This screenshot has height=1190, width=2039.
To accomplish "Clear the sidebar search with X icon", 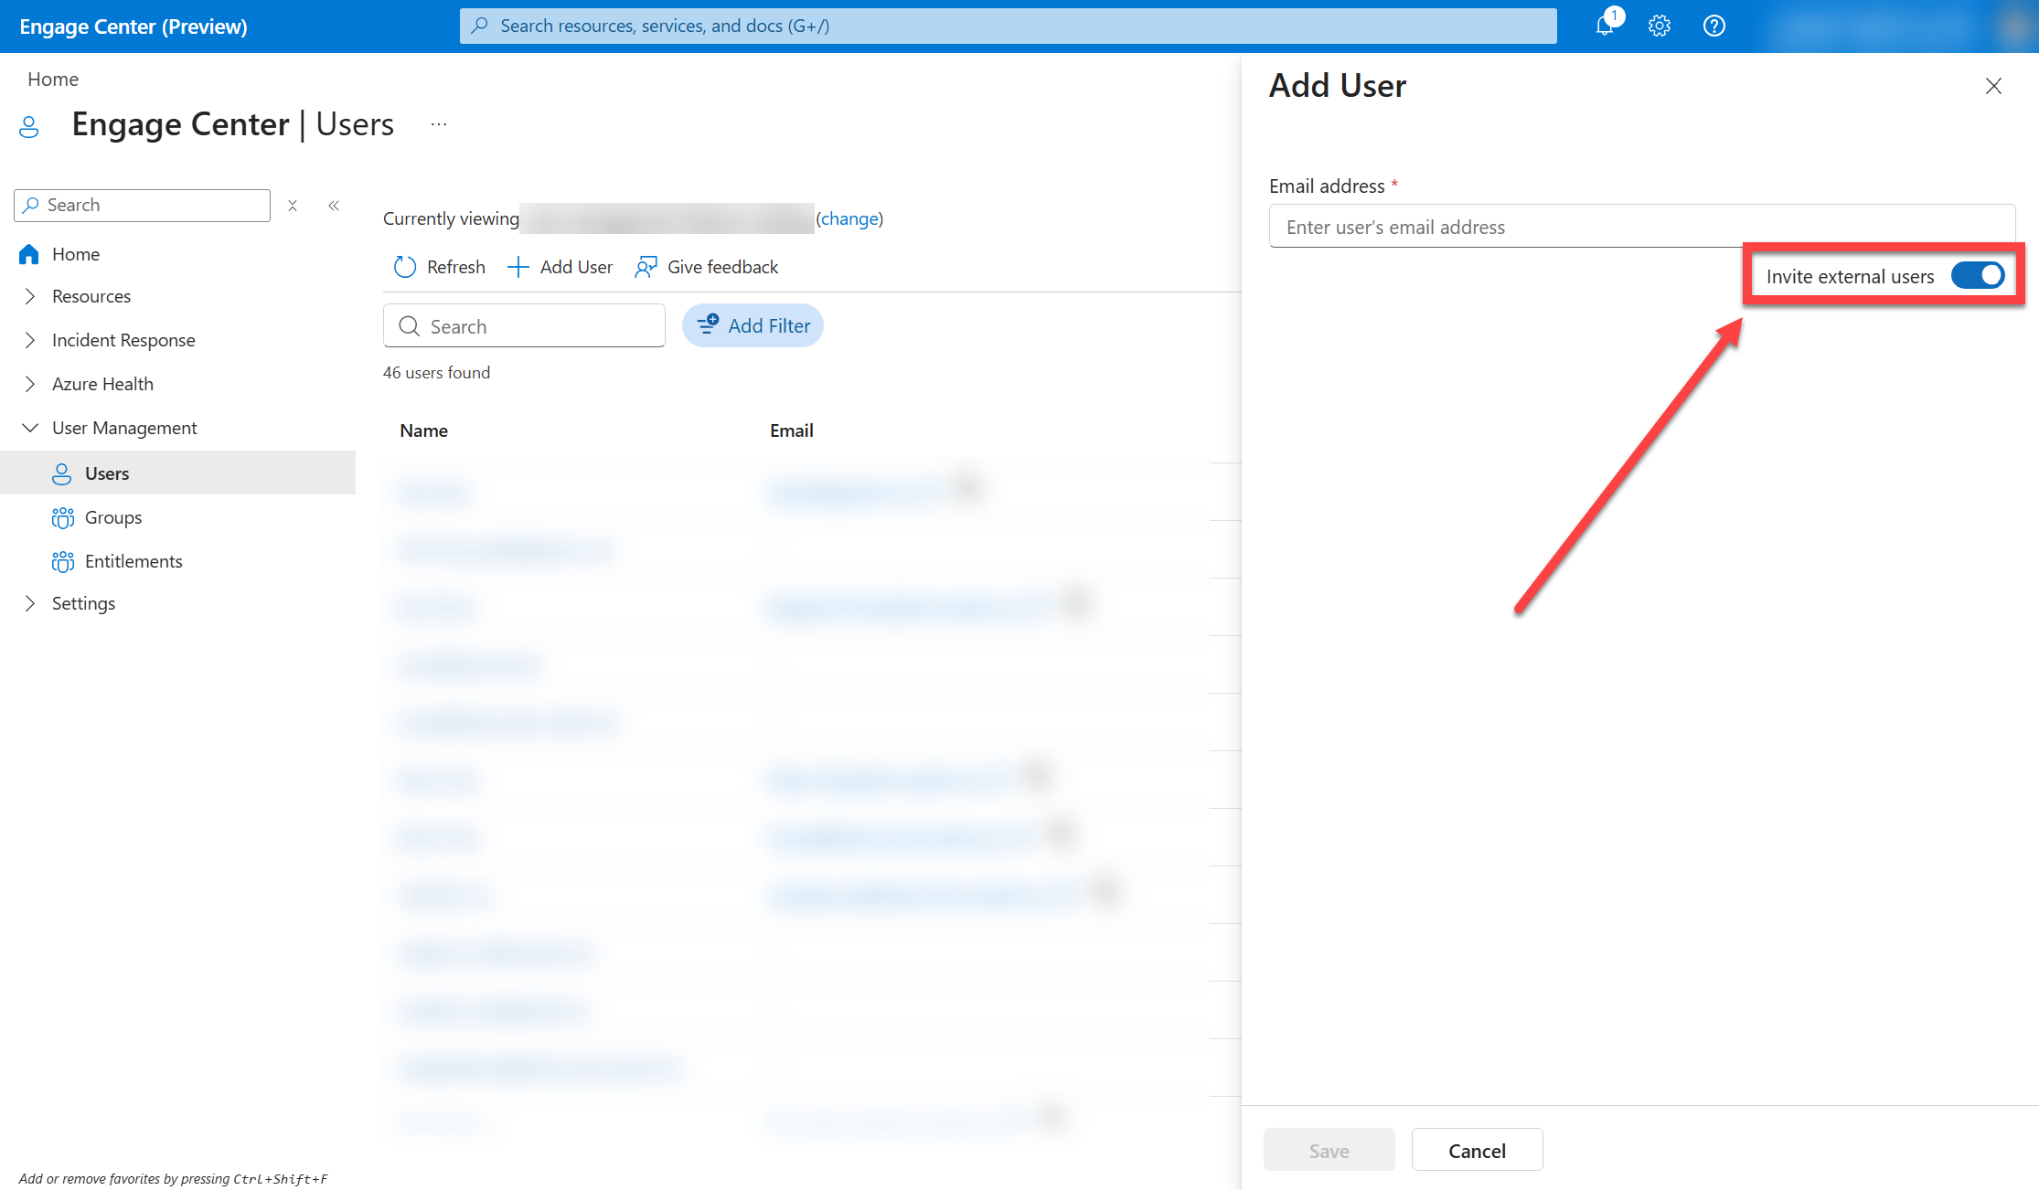I will pos(293,206).
